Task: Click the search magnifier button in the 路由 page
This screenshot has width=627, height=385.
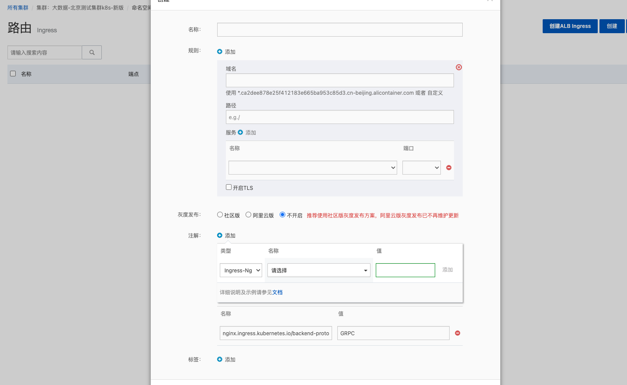Action: 92,52
